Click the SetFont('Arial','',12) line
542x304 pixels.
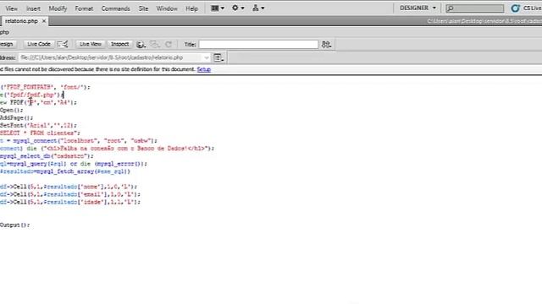(38, 126)
